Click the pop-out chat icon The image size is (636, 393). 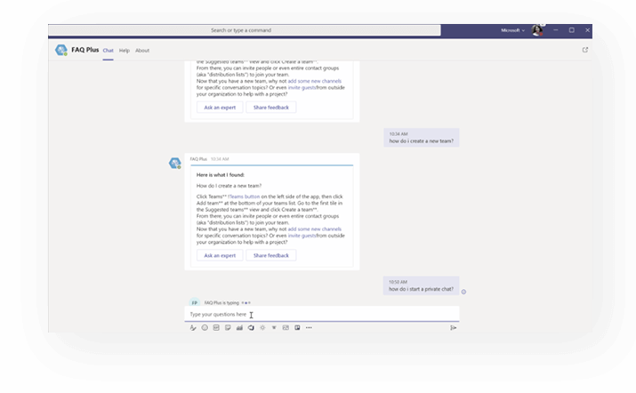pos(585,50)
